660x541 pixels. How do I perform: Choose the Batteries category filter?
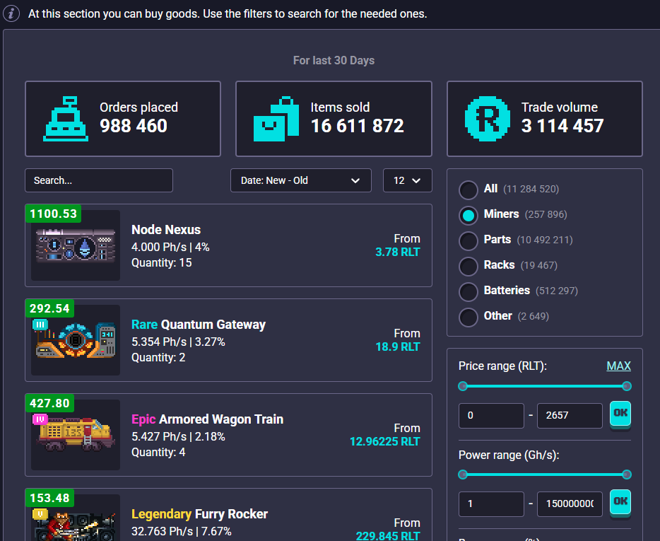[x=468, y=291]
